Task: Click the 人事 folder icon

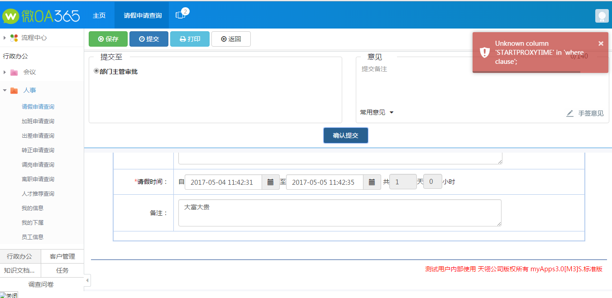Action: click(14, 91)
